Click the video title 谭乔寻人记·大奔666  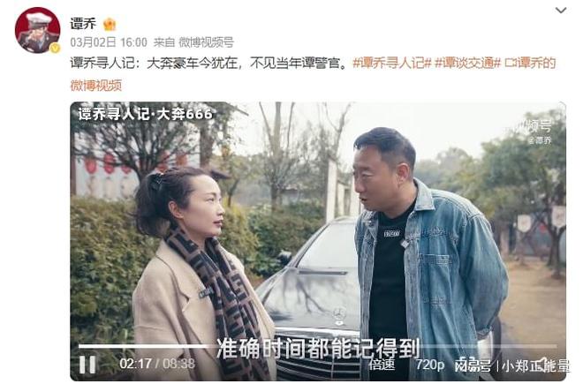145,114
